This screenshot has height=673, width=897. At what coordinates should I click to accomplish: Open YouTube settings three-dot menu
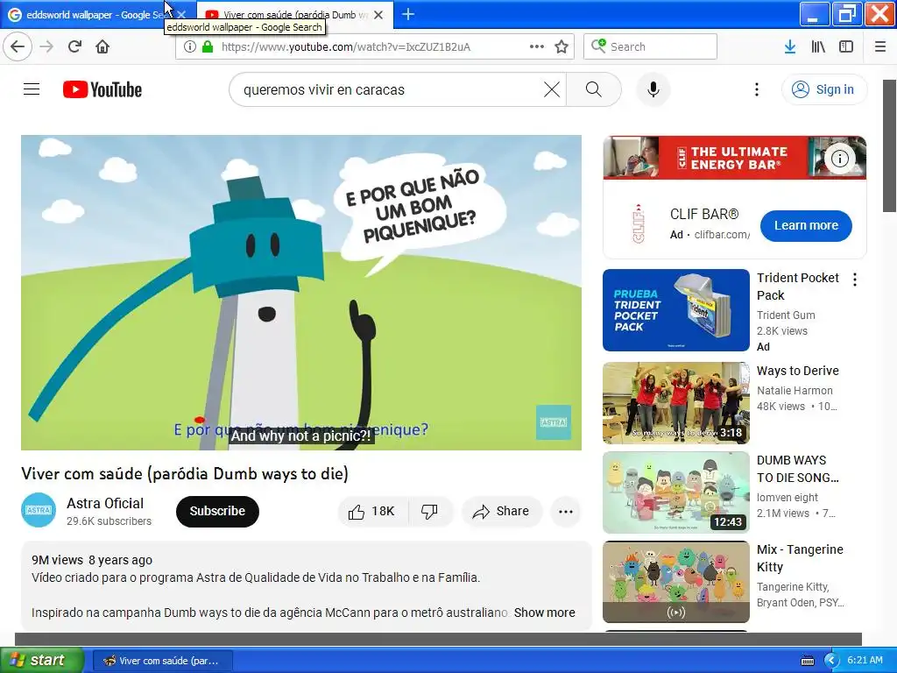(x=756, y=89)
